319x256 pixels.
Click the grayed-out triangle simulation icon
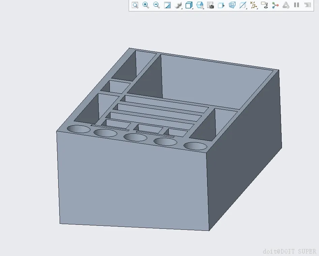(x=286, y=5)
